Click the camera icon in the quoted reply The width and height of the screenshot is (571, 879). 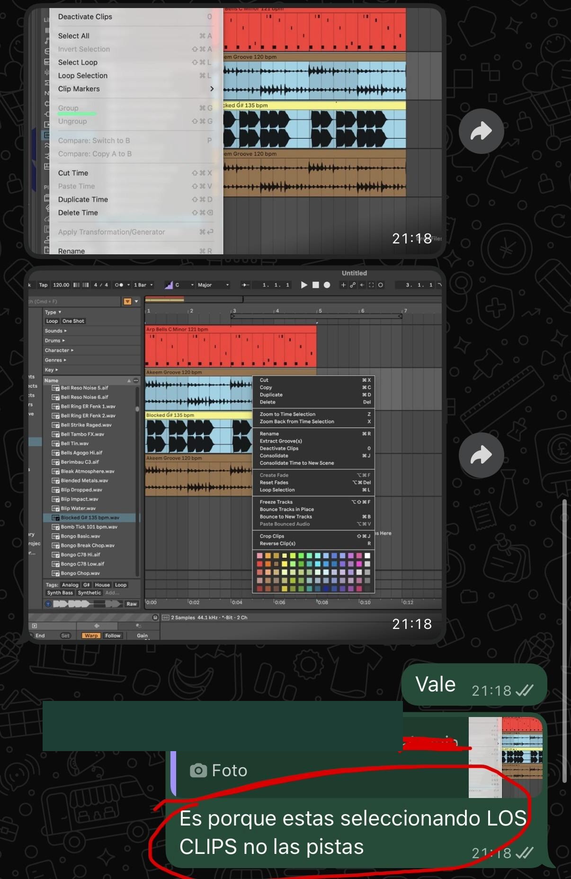[198, 771]
